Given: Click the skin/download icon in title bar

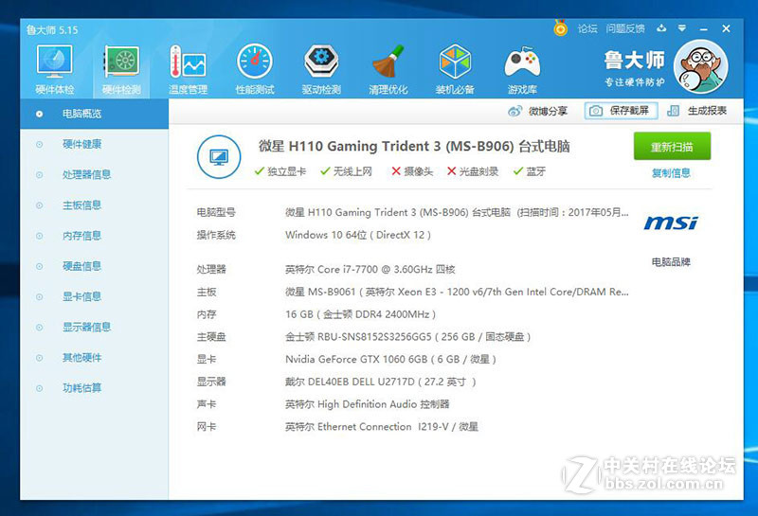Looking at the screenshot, I should click(661, 28).
